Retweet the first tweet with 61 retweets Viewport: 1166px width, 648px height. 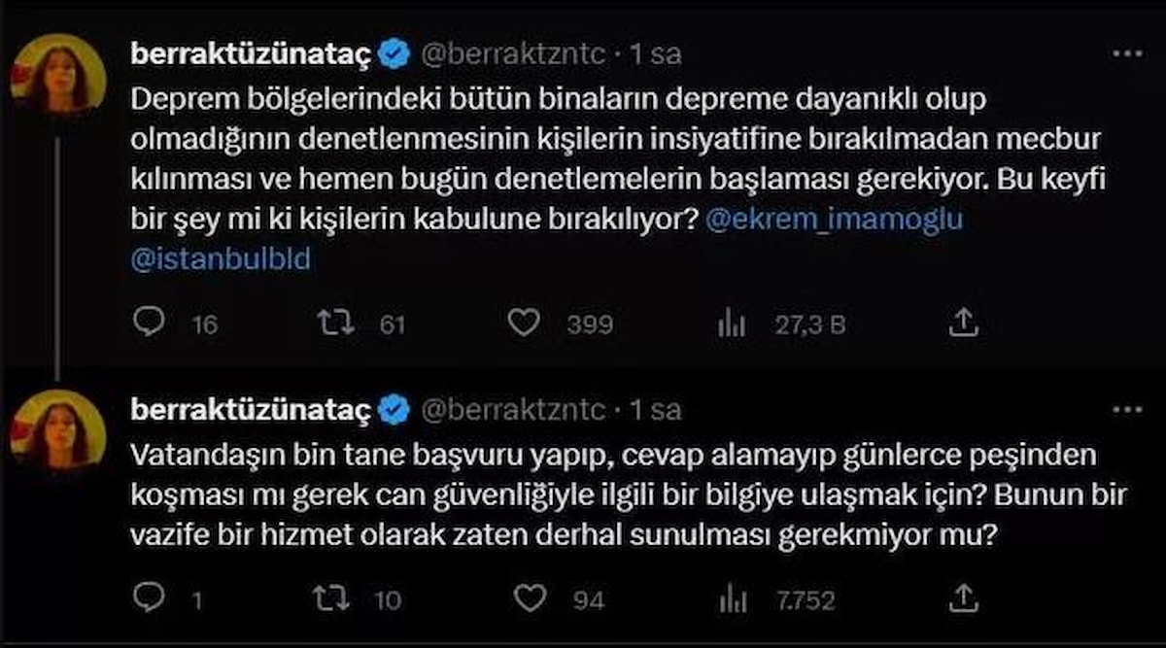point(334,323)
